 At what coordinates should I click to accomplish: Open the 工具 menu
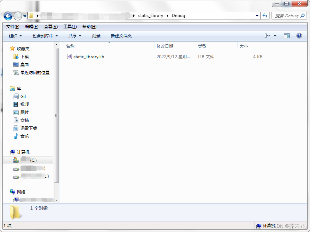click(70, 26)
